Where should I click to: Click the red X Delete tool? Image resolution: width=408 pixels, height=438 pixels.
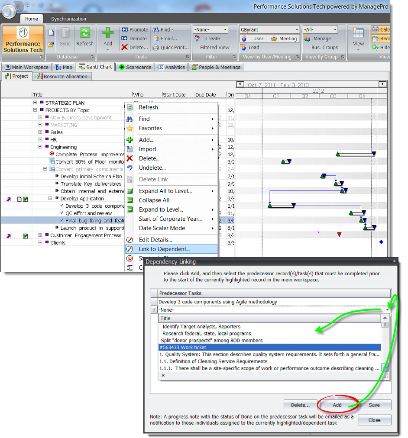pyautogui.click(x=135, y=48)
